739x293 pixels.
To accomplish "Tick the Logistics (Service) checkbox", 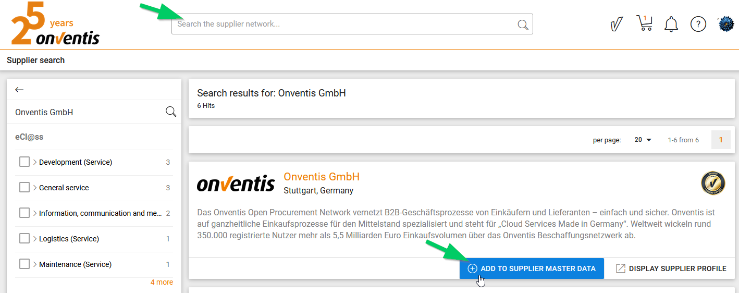I will tap(24, 239).
